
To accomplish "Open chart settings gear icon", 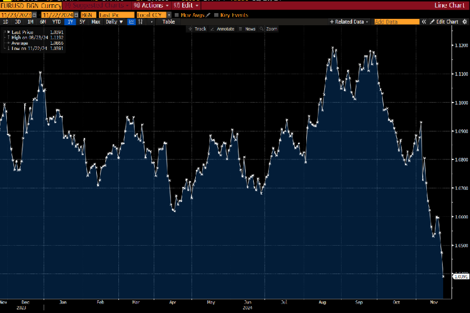I will (463, 22).
